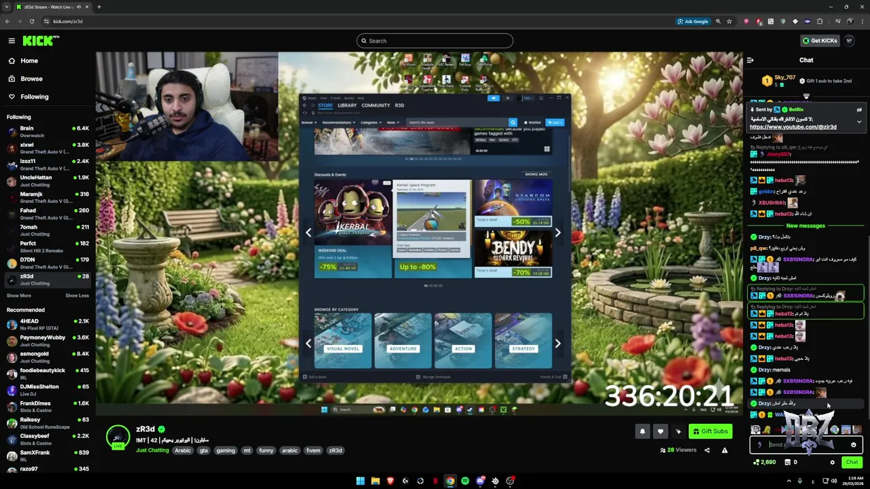
Task: Click Get KICKs button
Action: click(820, 41)
